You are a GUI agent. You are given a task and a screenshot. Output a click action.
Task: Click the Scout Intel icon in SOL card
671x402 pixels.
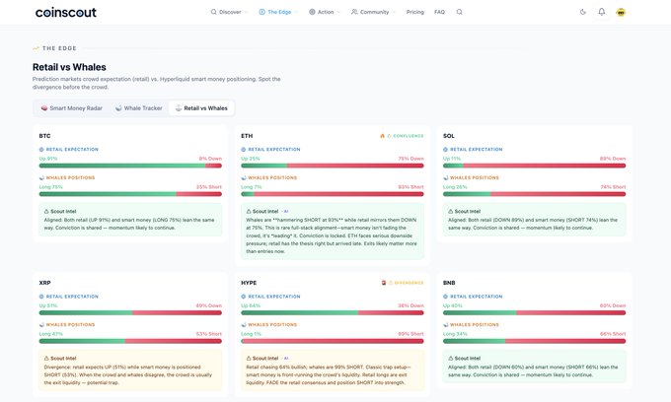(x=450, y=211)
